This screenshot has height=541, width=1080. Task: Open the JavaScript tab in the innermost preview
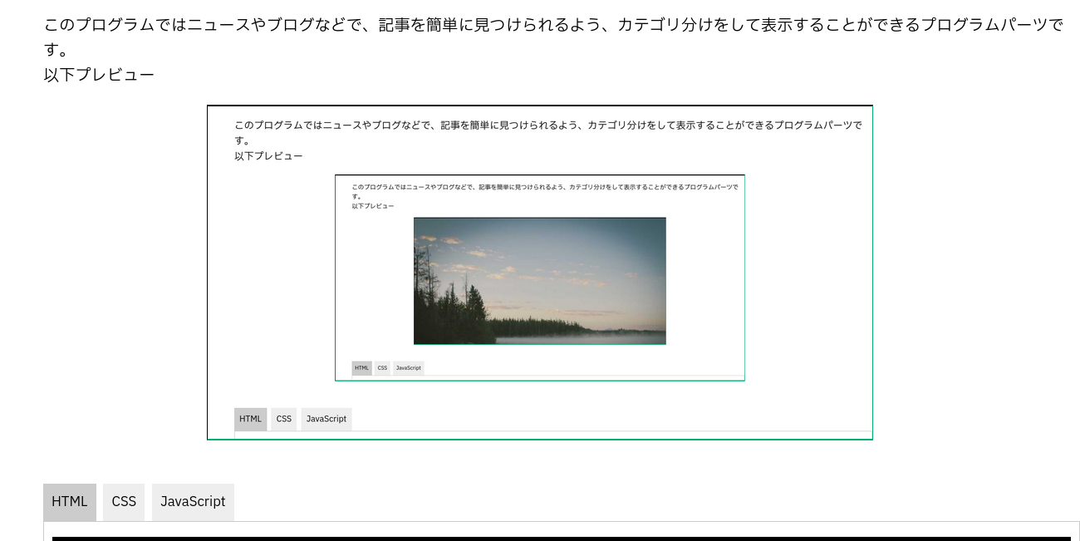pyautogui.click(x=408, y=367)
